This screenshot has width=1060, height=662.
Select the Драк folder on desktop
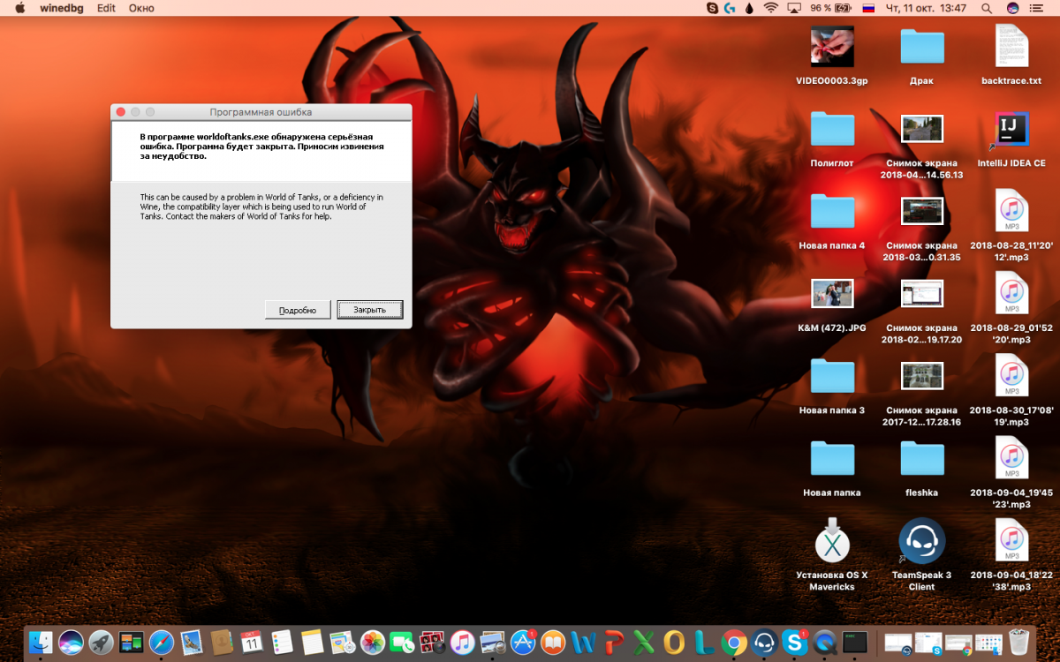(x=921, y=56)
